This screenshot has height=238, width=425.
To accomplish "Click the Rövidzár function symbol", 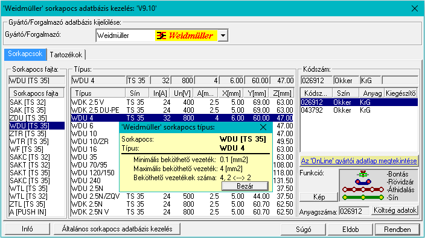I will click(363, 181).
